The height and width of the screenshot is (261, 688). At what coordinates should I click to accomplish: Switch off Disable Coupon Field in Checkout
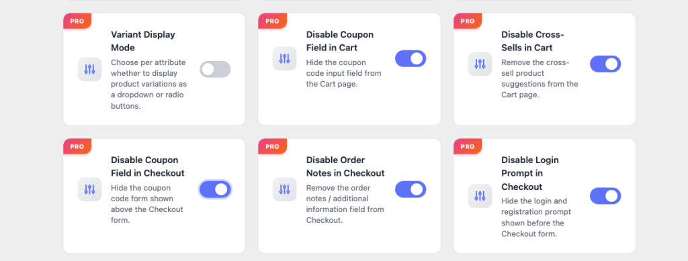[x=215, y=189]
